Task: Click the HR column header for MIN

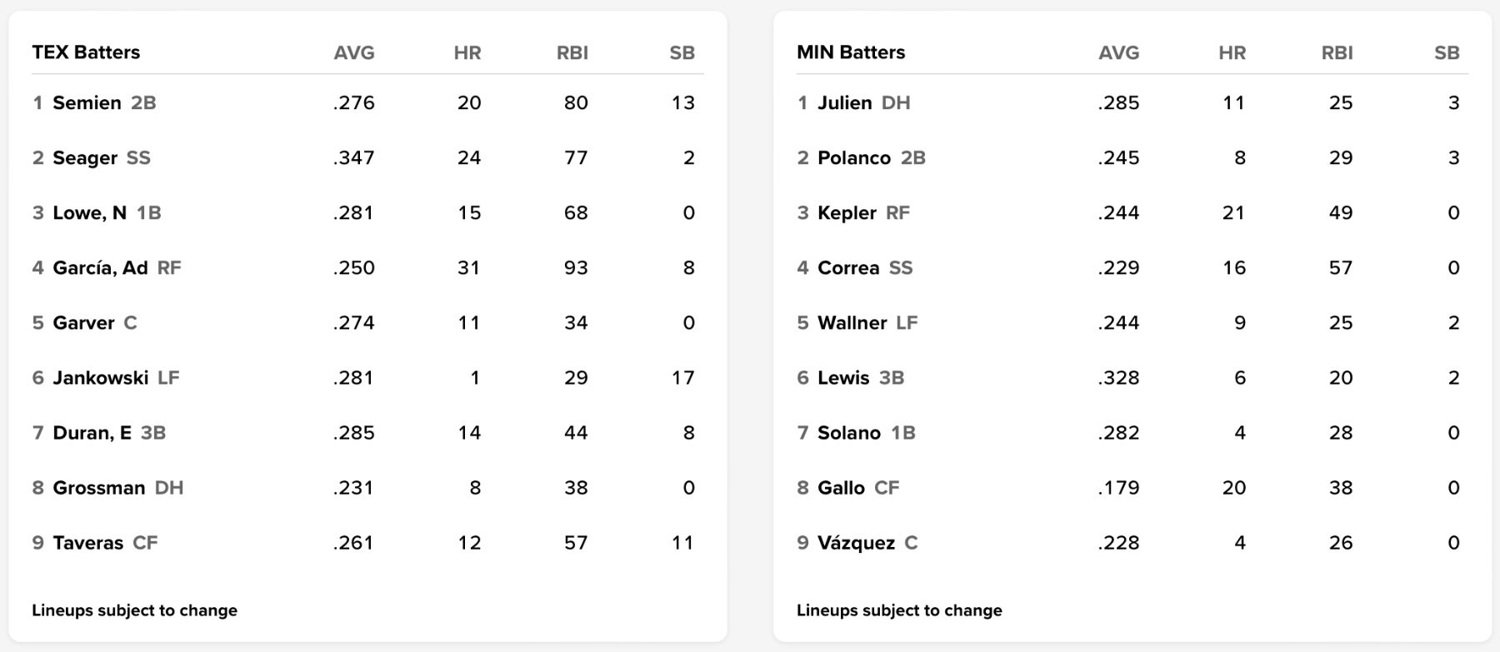Action: tap(1232, 53)
